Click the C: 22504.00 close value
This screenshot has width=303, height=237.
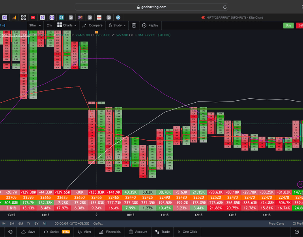pos(101,35)
